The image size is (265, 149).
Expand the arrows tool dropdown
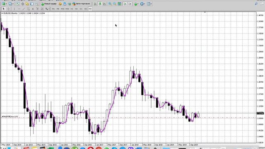tap(49, 9)
